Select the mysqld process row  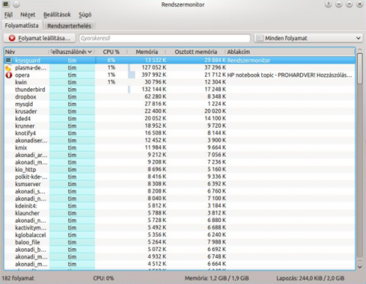pyautogui.click(x=179, y=104)
